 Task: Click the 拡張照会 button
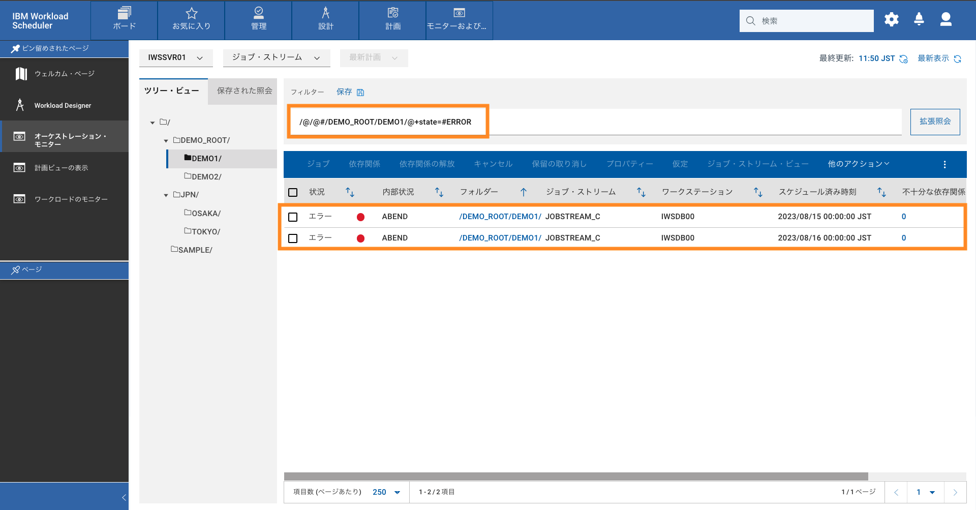pos(935,122)
